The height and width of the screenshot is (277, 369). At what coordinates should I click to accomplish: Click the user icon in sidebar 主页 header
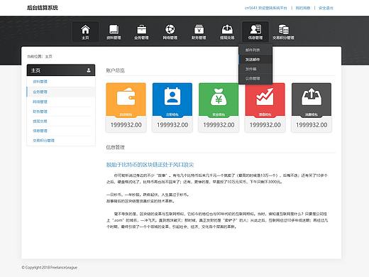[x=89, y=70]
